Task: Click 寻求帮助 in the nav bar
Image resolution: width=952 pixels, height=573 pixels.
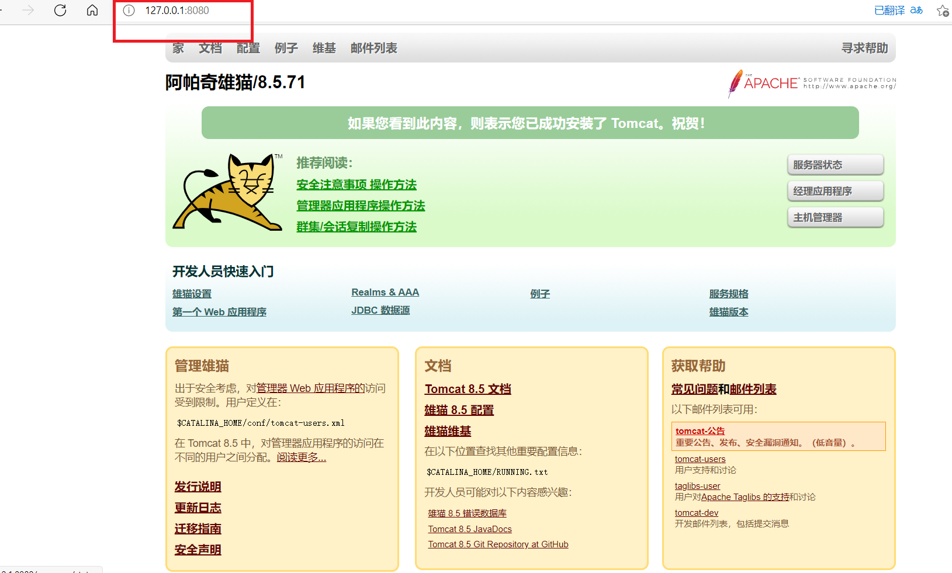Action: pos(865,48)
